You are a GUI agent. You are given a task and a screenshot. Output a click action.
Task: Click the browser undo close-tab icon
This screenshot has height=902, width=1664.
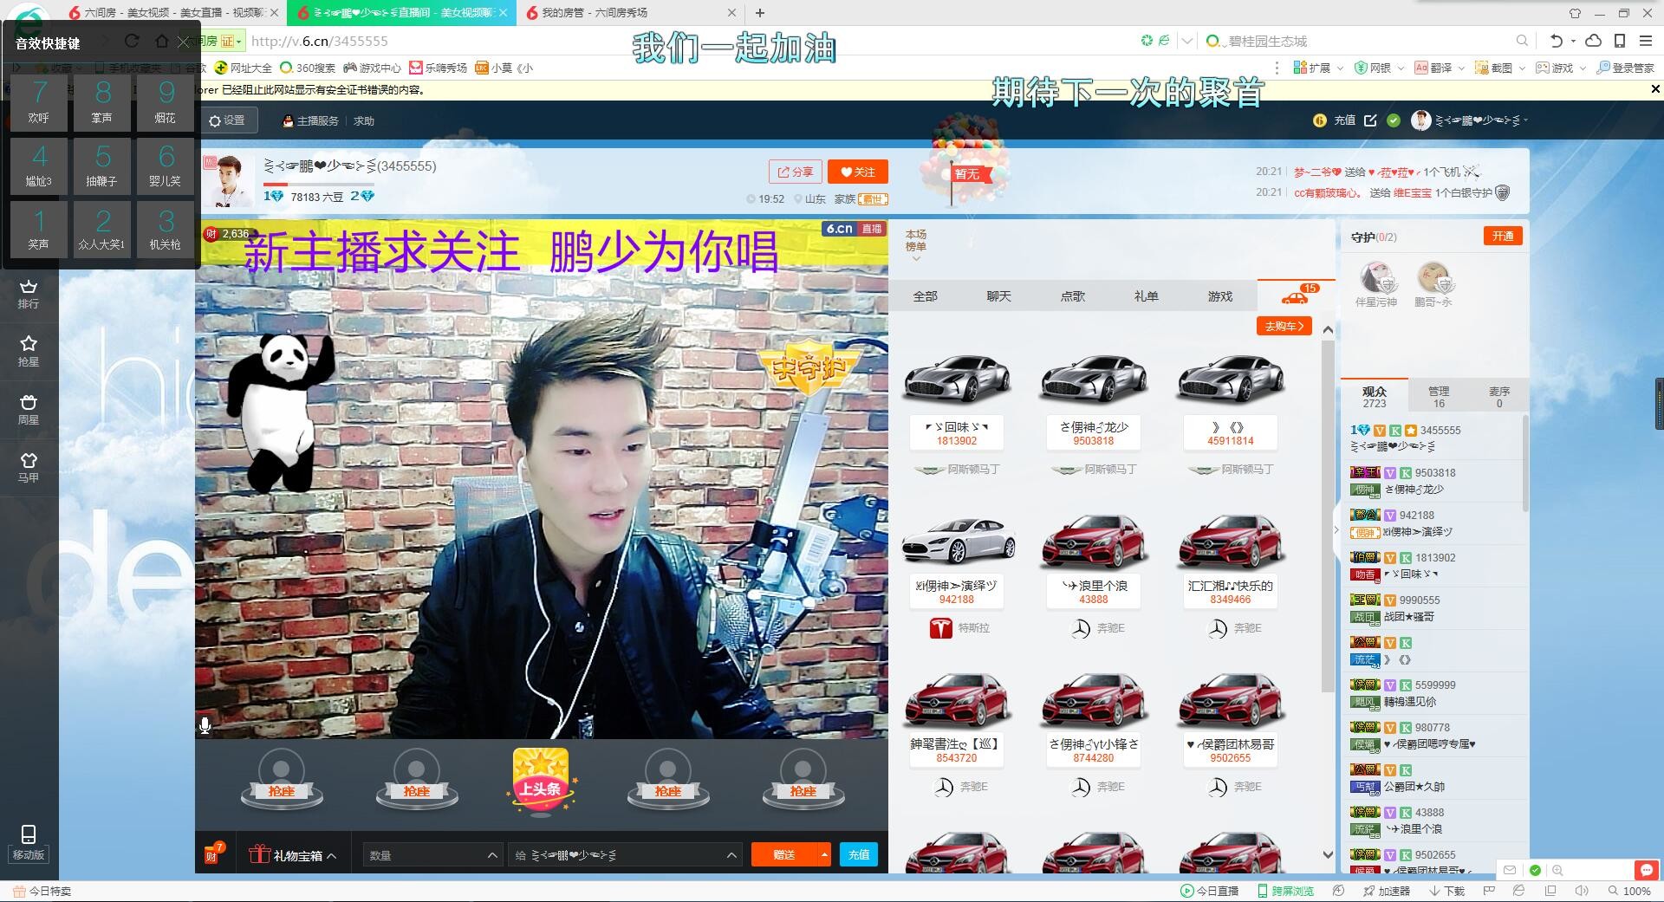coord(1556,41)
